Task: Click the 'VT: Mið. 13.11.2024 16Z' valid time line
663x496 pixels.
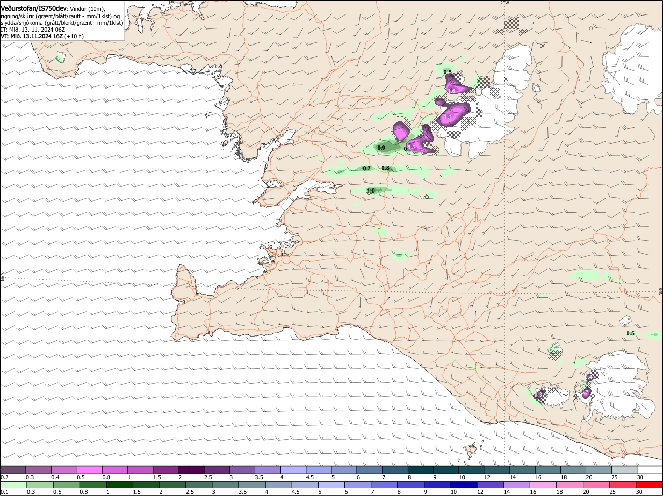Action: (32, 36)
